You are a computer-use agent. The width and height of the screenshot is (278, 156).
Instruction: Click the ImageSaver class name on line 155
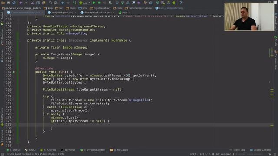pyautogui.click(x=78, y=40)
